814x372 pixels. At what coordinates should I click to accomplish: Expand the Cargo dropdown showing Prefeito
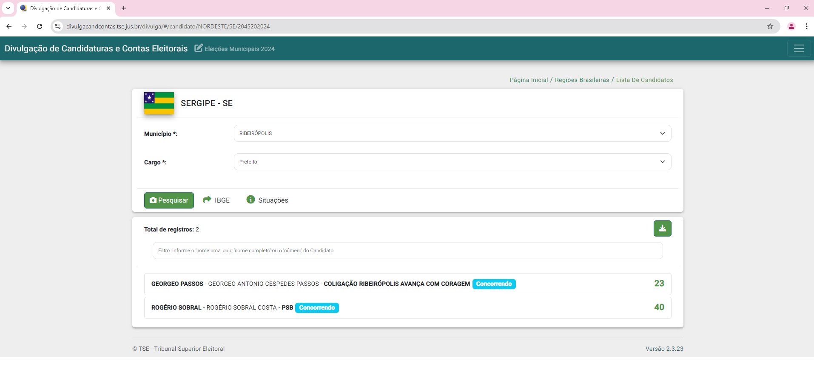click(453, 162)
